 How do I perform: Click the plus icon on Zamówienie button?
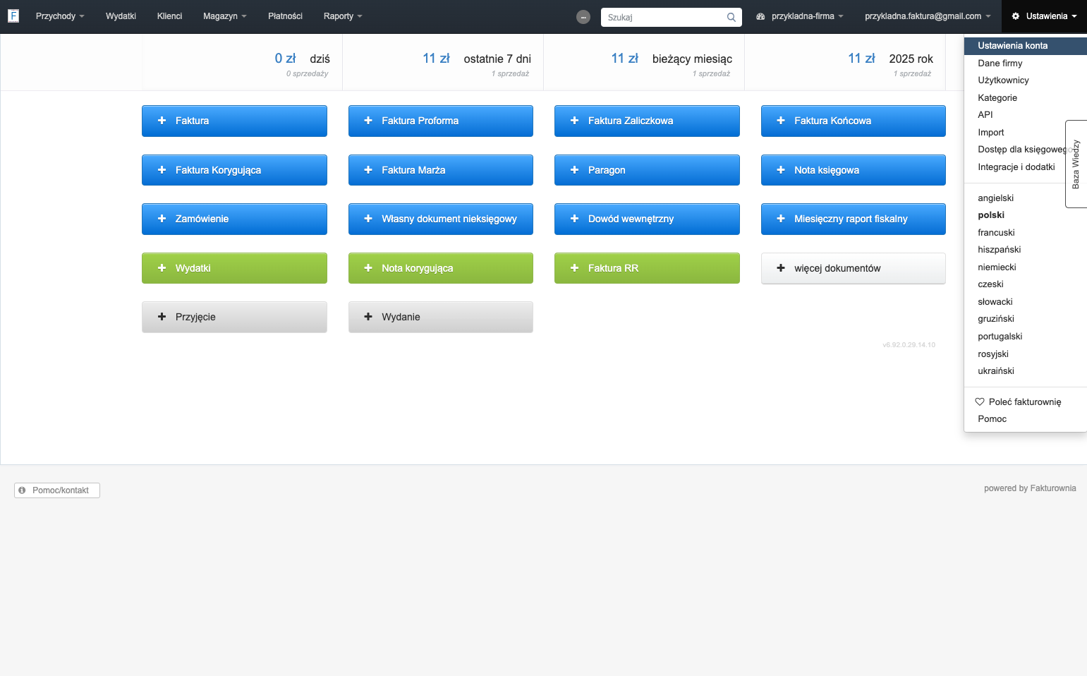click(x=162, y=219)
